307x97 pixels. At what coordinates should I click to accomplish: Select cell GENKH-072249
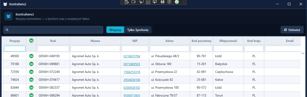pos(53,72)
